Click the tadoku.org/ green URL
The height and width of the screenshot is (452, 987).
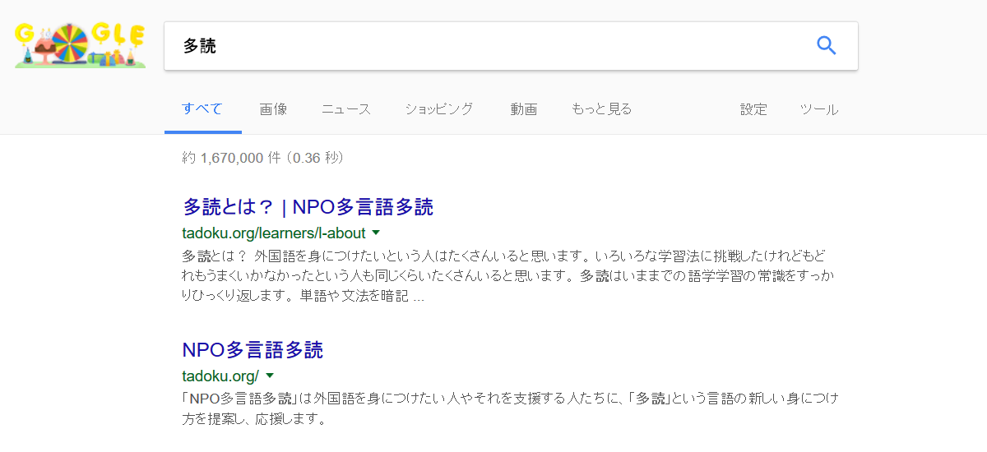(x=220, y=376)
